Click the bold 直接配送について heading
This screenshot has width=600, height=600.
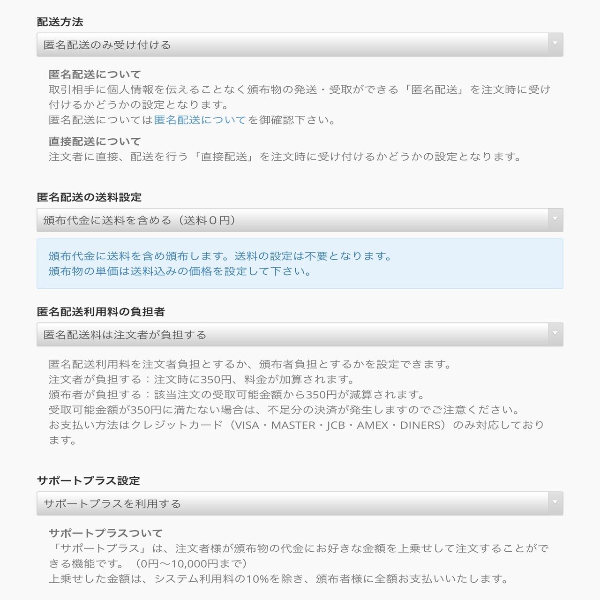point(95,142)
